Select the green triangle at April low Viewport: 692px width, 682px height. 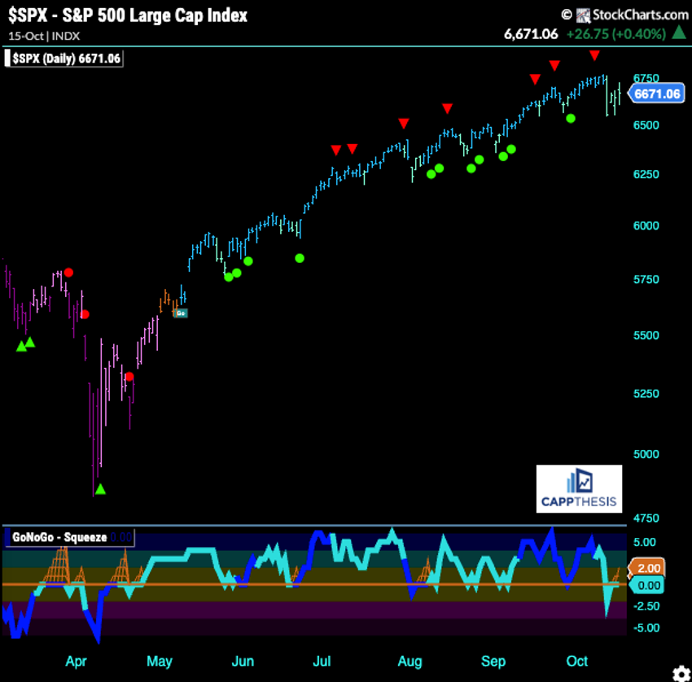100,489
